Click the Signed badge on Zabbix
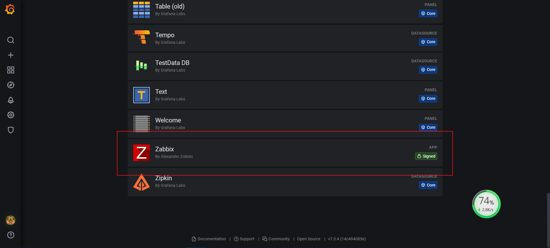The height and width of the screenshot is (248, 550). tap(426, 156)
